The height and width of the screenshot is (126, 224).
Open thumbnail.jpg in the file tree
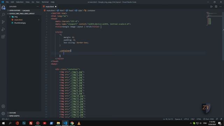tap(20, 23)
